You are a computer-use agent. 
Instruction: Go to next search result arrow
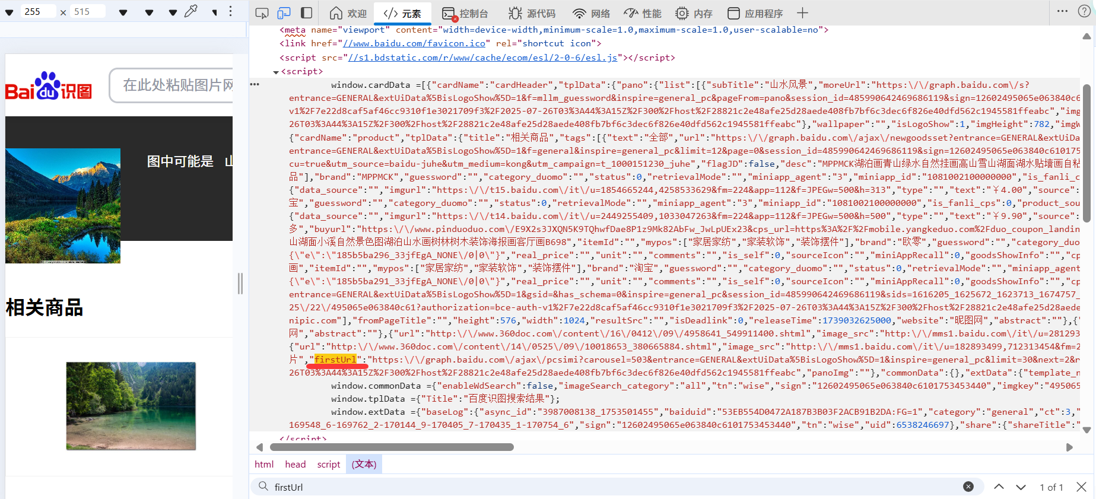click(x=1021, y=487)
